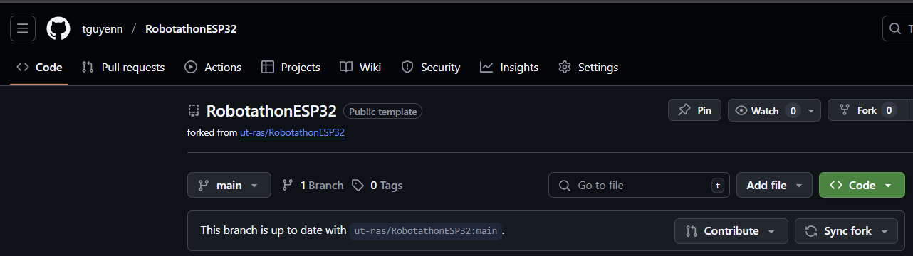Image resolution: width=913 pixels, height=256 pixels.
Task: Open the green Code dropdown button
Action: pos(862,185)
